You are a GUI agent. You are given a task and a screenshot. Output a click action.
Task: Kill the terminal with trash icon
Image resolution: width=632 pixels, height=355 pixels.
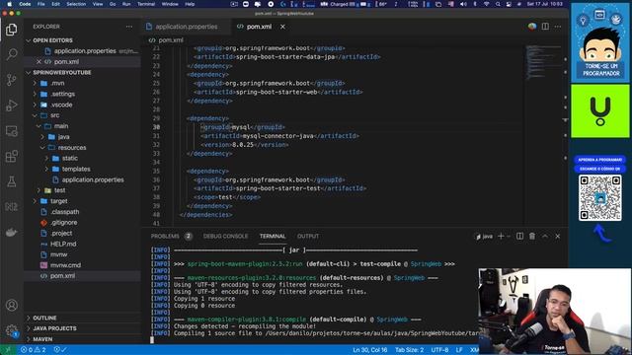coord(532,237)
